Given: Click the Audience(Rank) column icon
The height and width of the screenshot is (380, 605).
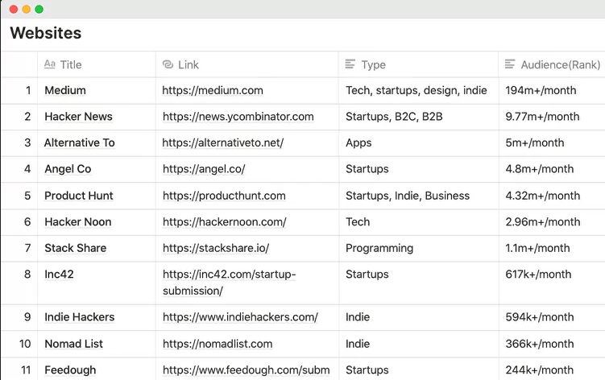Looking at the screenshot, I should pos(510,64).
